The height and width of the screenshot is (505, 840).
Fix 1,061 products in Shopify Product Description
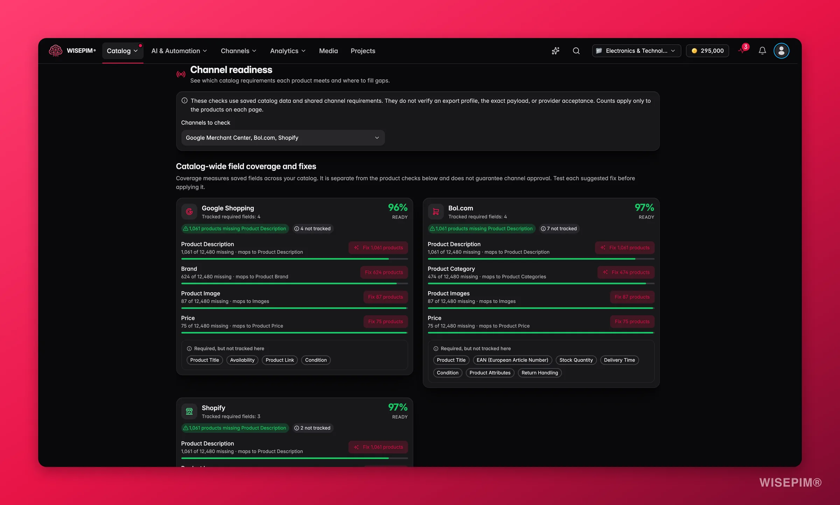[378, 447]
